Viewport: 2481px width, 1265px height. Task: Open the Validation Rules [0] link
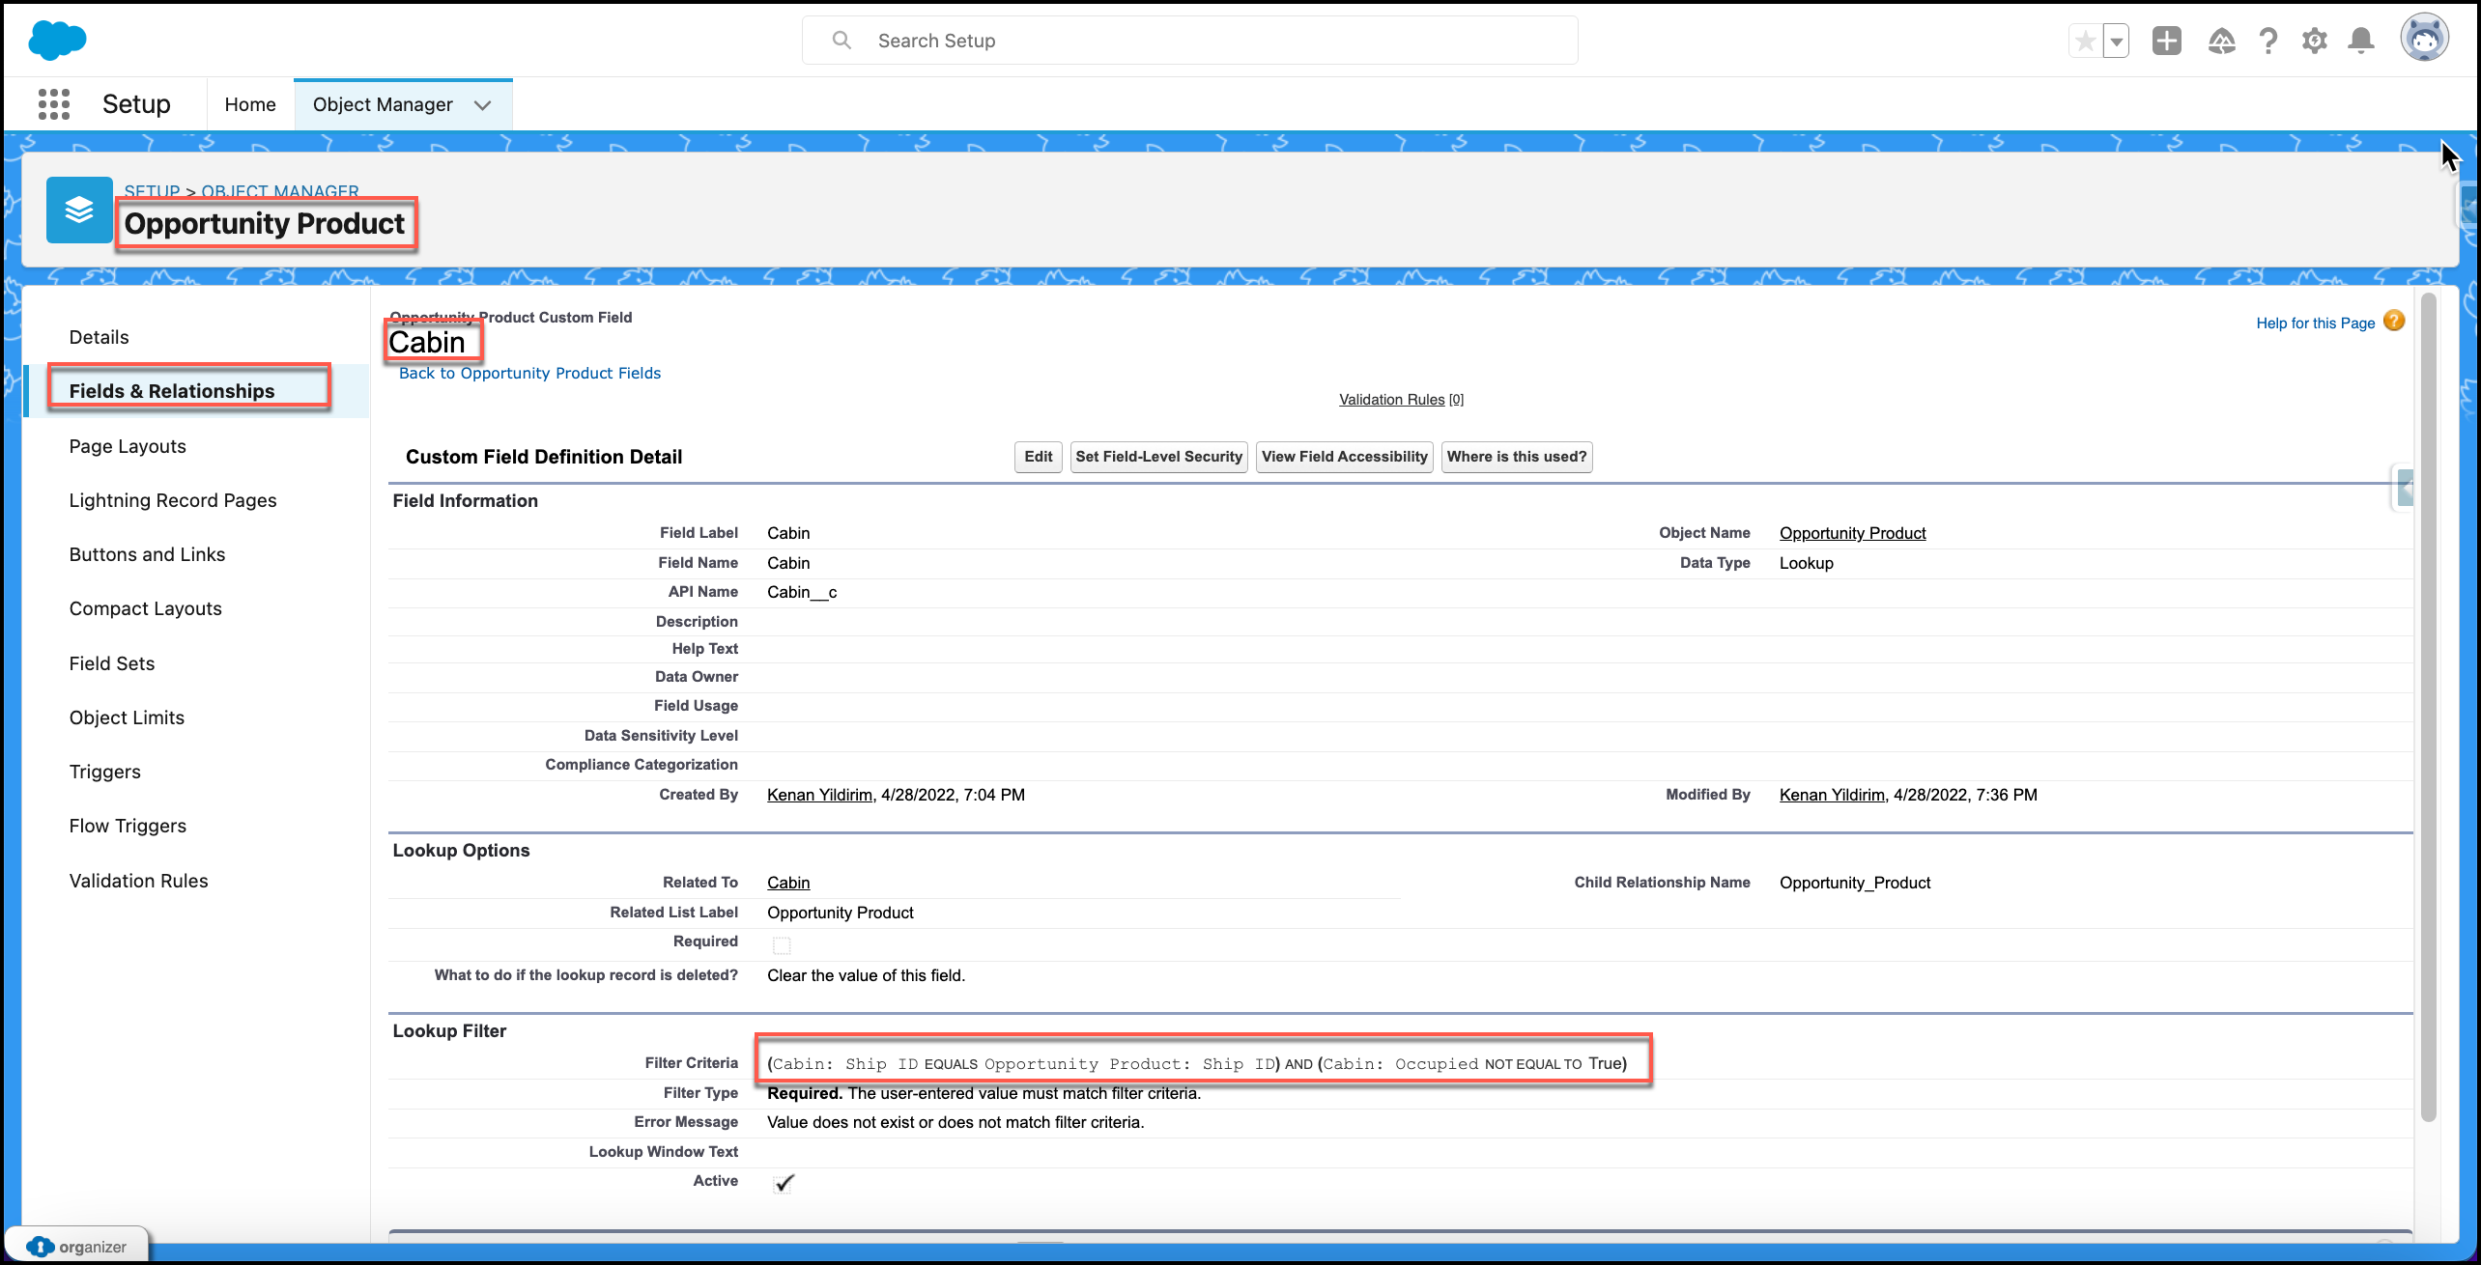(x=1401, y=400)
